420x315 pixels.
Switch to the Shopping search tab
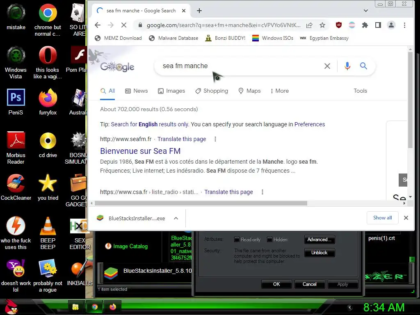[212, 91]
